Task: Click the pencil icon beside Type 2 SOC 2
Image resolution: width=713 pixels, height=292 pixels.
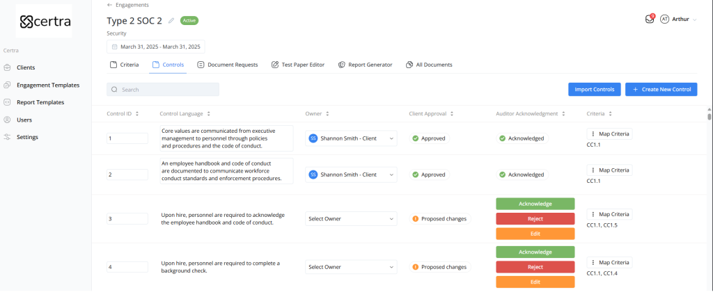Action: (171, 21)
